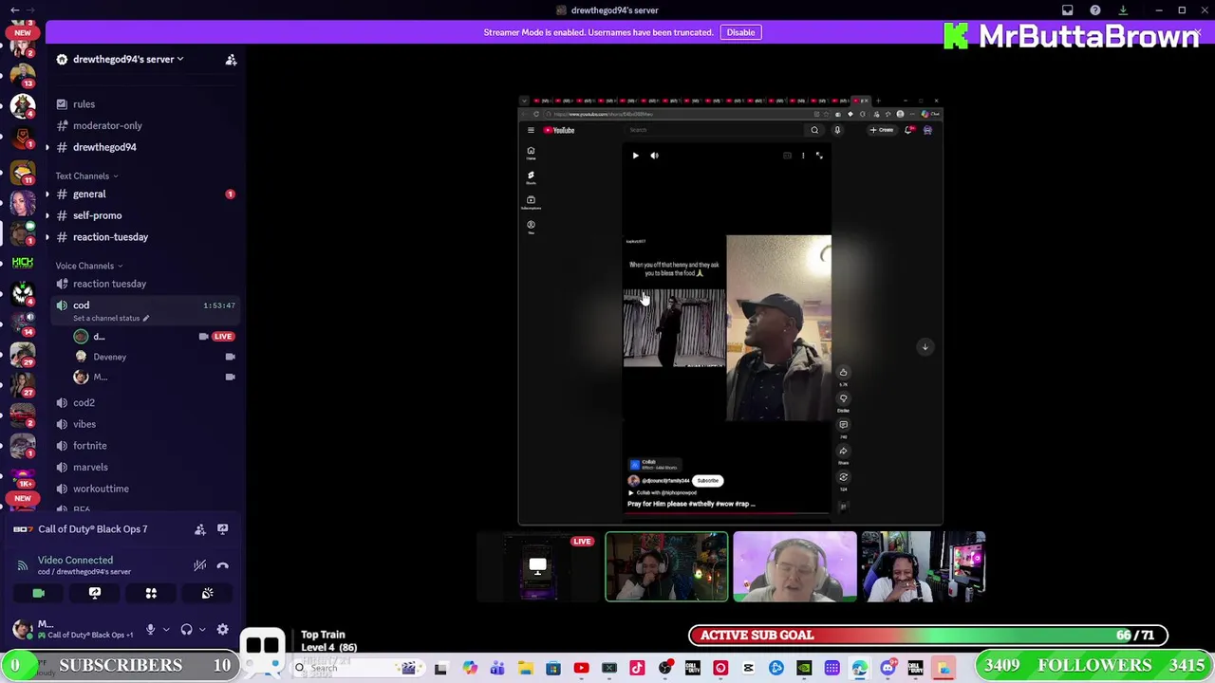This screenshot has height=683, width=1215.
Task: Click Set a channel status edit link
Action: pyautogui.click(x=110, y=319)
